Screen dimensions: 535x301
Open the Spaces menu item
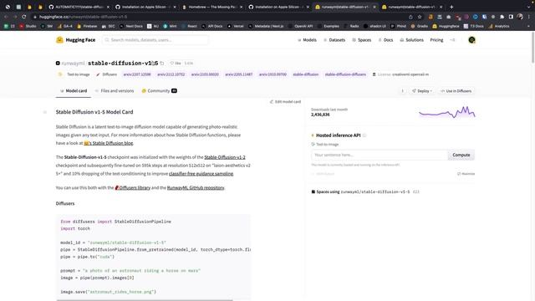tap(361, 40)
